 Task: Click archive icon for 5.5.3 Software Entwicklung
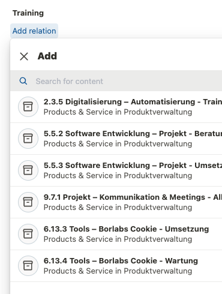click(x=28, y=170)
